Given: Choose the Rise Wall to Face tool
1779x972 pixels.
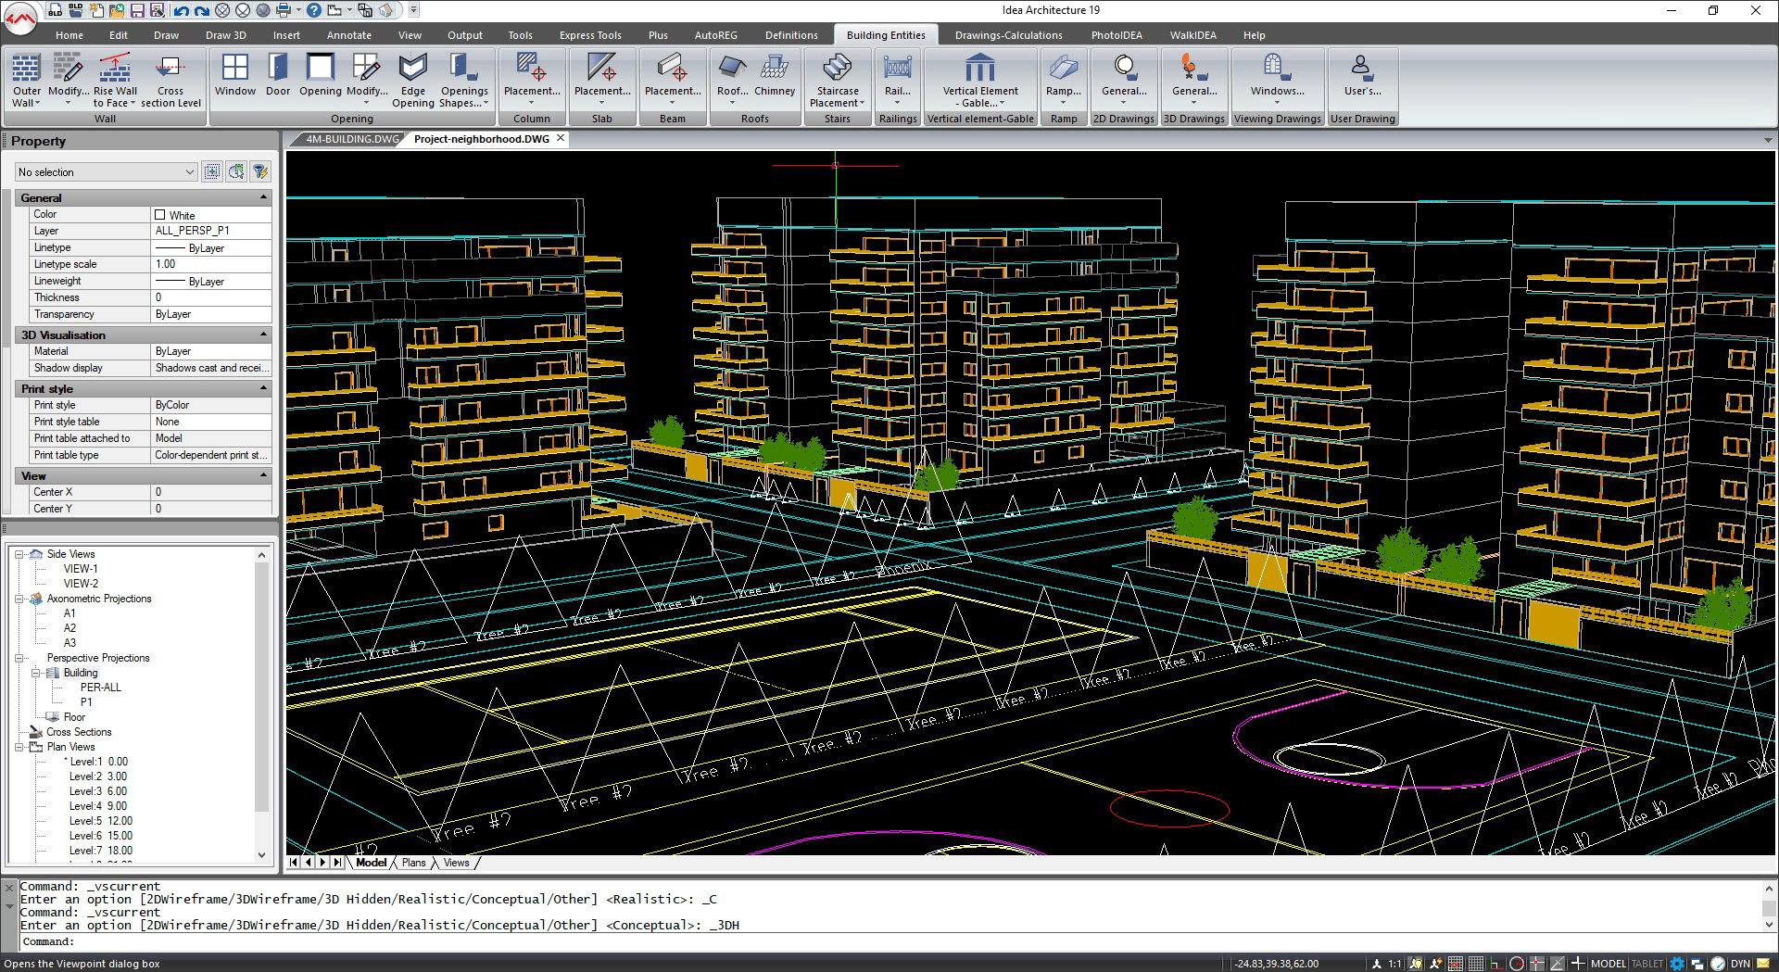Looking at the screenshot, I should point(115,79).
